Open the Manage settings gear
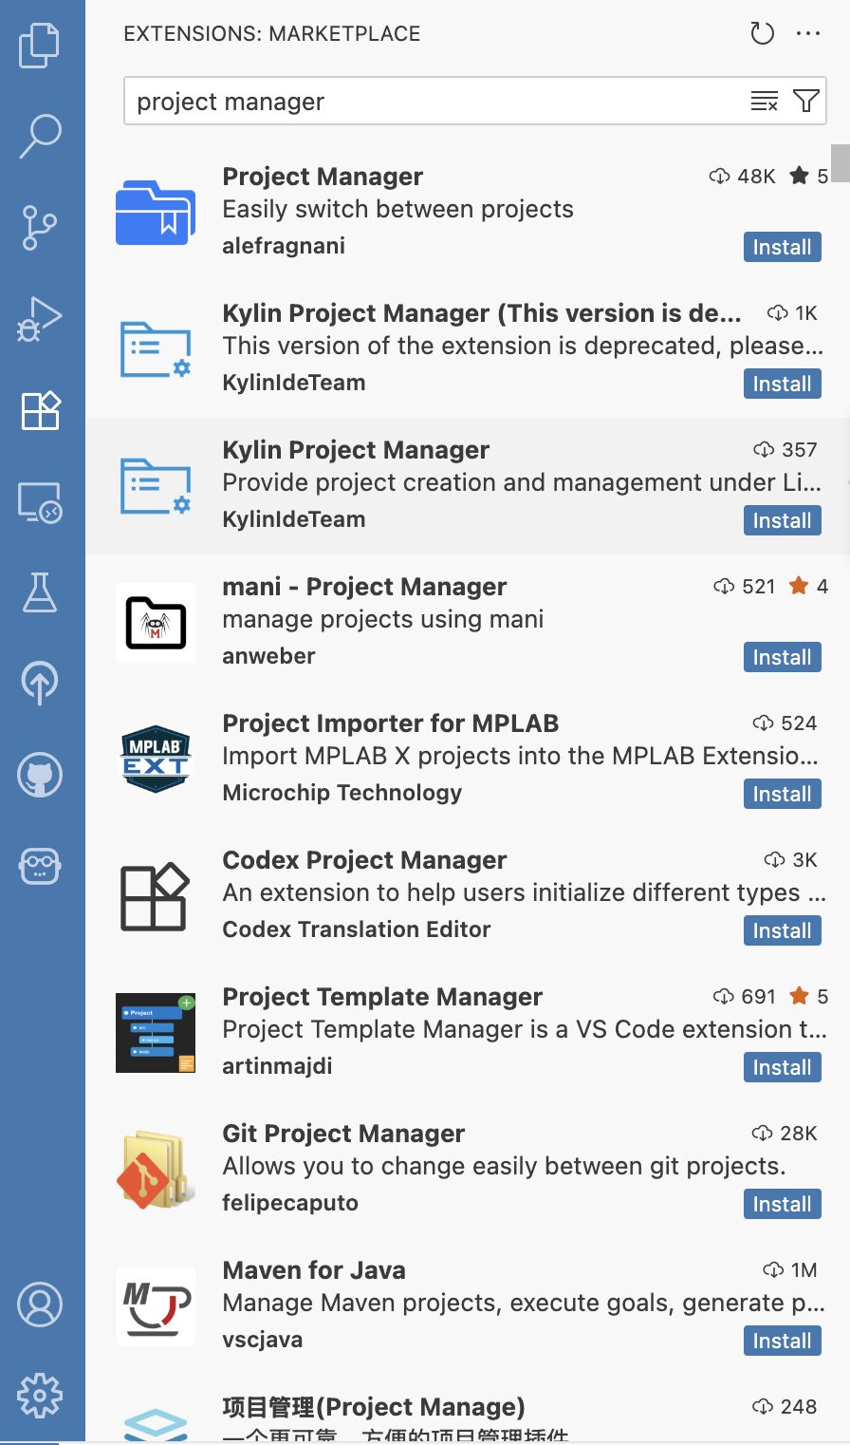The image size is (850, 1445). point(39,1396)
